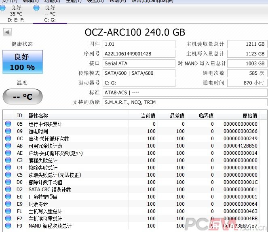Select the 运行中坏块累计 attribute name

pos(45,124)
